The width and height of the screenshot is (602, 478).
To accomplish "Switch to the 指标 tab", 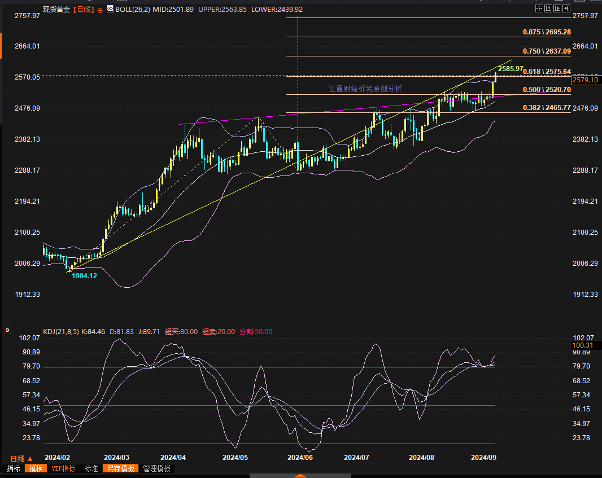I will click(x=13, y=468).
